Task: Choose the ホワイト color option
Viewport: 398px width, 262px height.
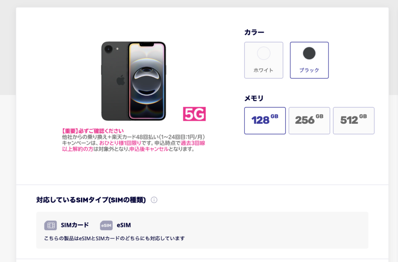Action: [264, 60]
